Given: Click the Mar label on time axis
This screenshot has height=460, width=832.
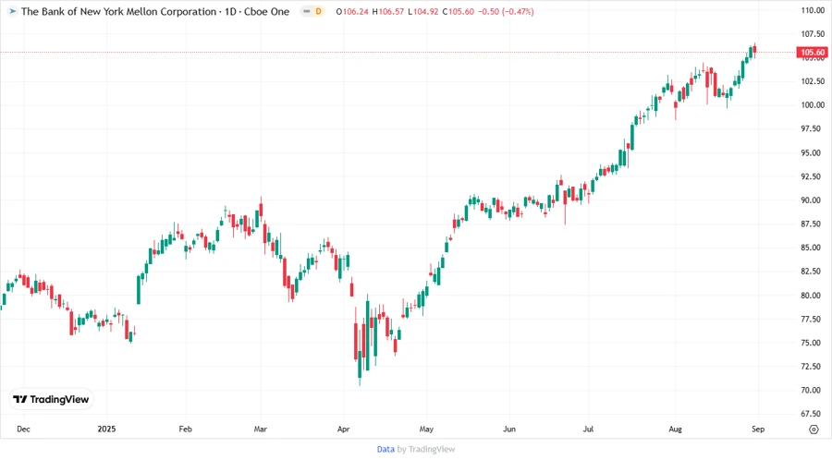Looking at the screenshot, I should 261,429.
